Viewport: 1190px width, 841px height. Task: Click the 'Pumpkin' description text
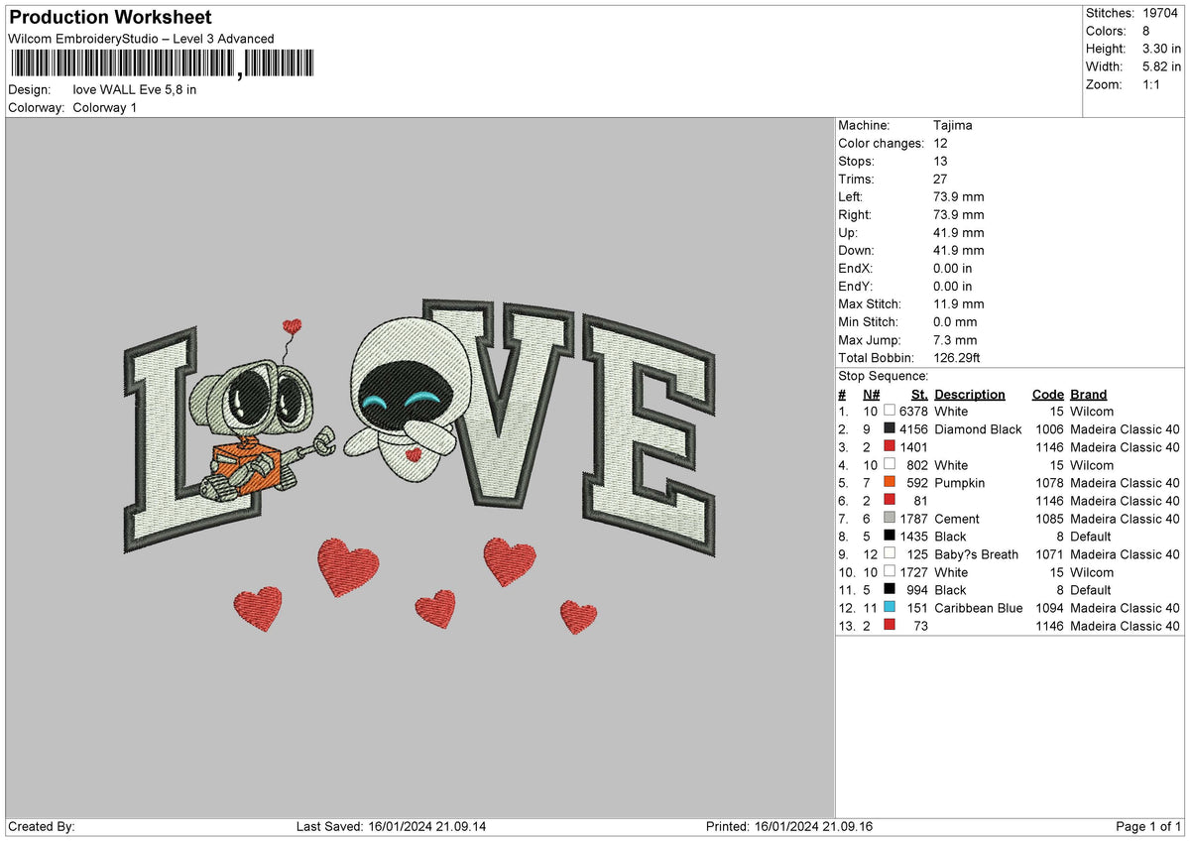(960, 482)
